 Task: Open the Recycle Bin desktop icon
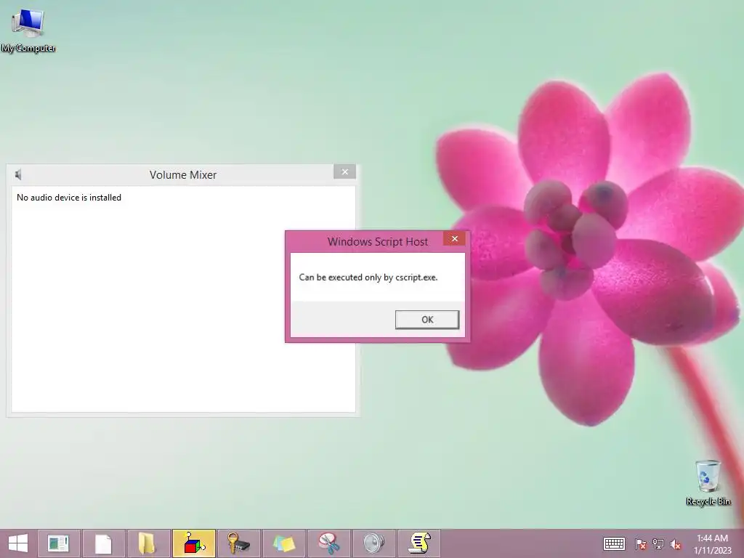[708, 482]
